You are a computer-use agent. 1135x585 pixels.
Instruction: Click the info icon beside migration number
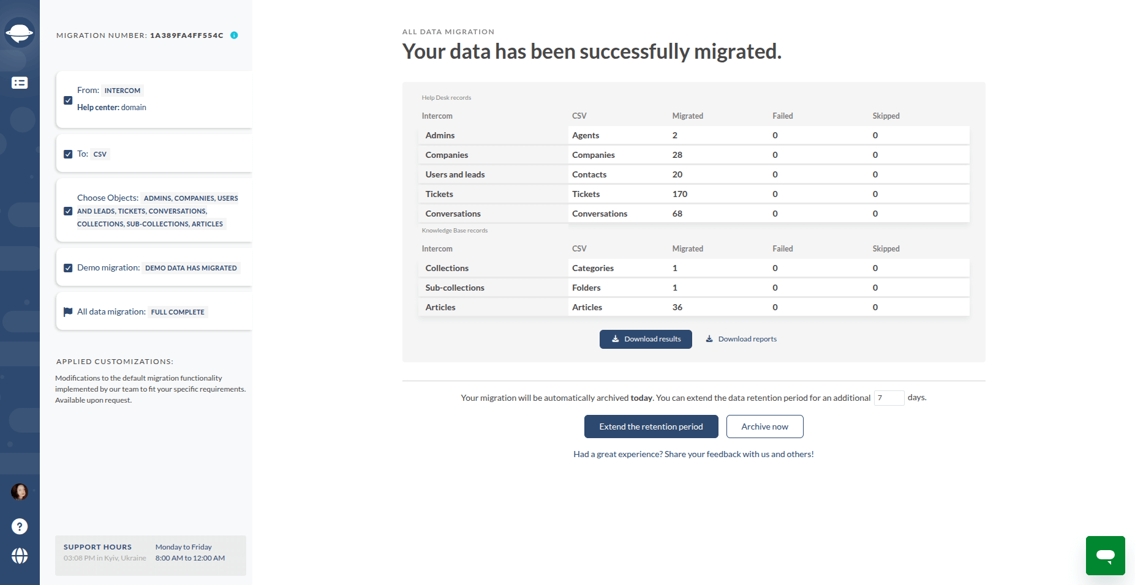click(x=233, y=35)
